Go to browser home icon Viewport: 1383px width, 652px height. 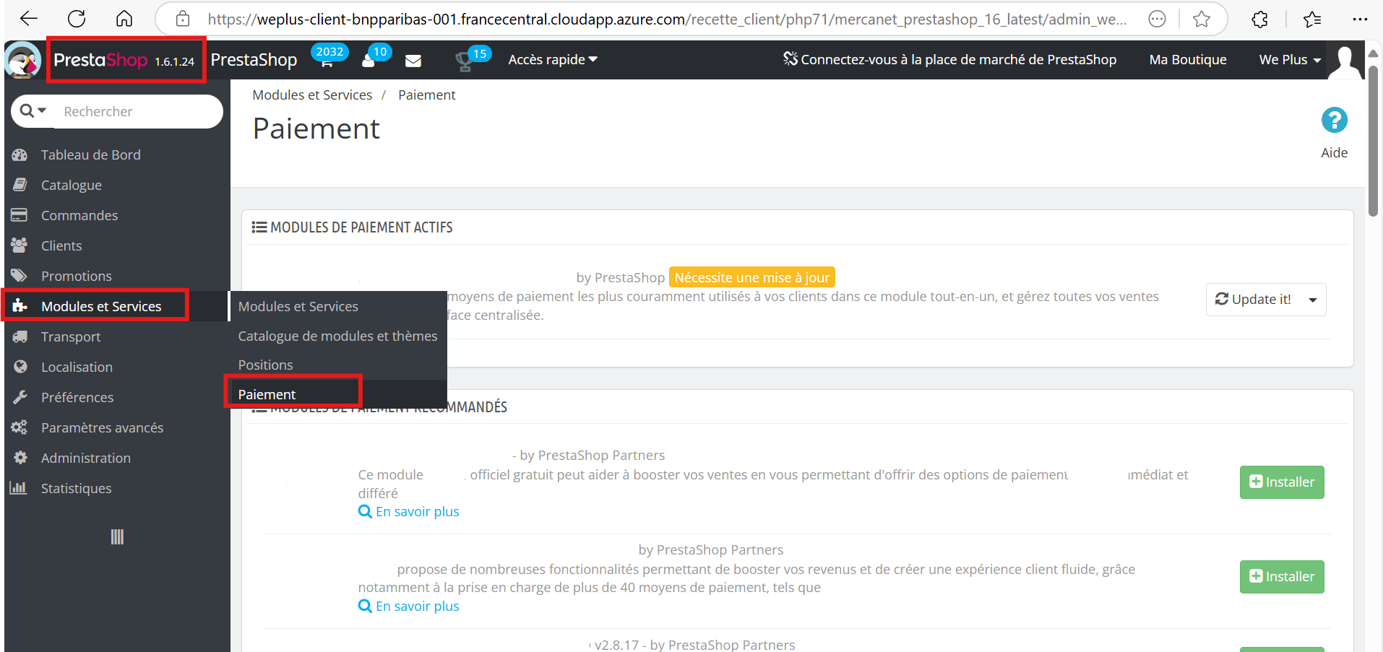tap(124, 19)
